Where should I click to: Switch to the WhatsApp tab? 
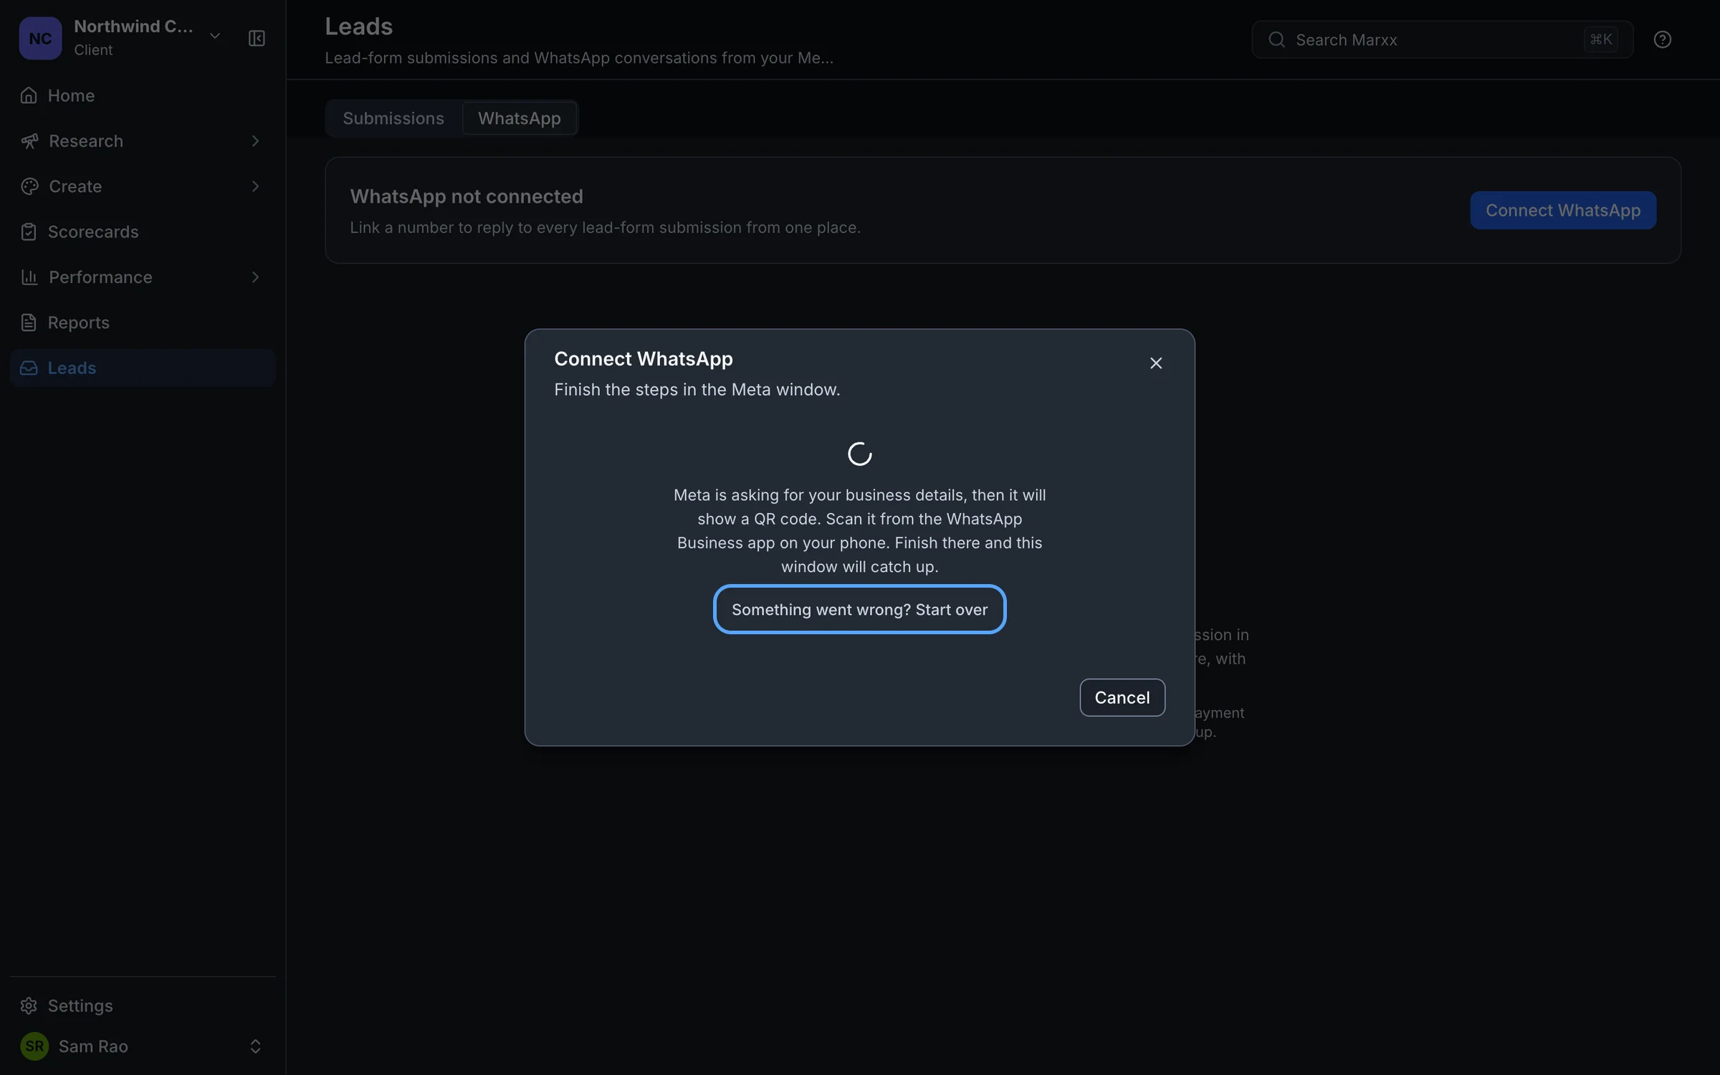tap(519, 118)
